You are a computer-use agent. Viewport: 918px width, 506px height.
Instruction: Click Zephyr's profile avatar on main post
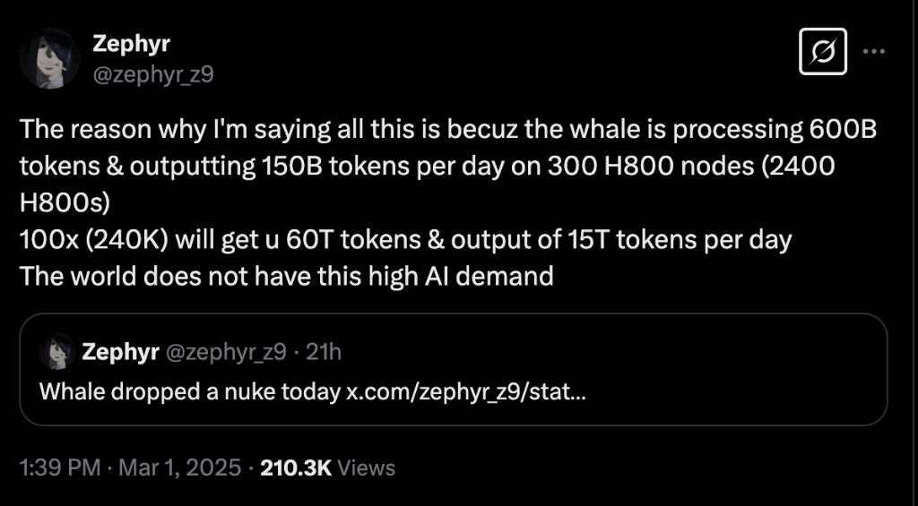pyautogui.click(x=52, y=58)
